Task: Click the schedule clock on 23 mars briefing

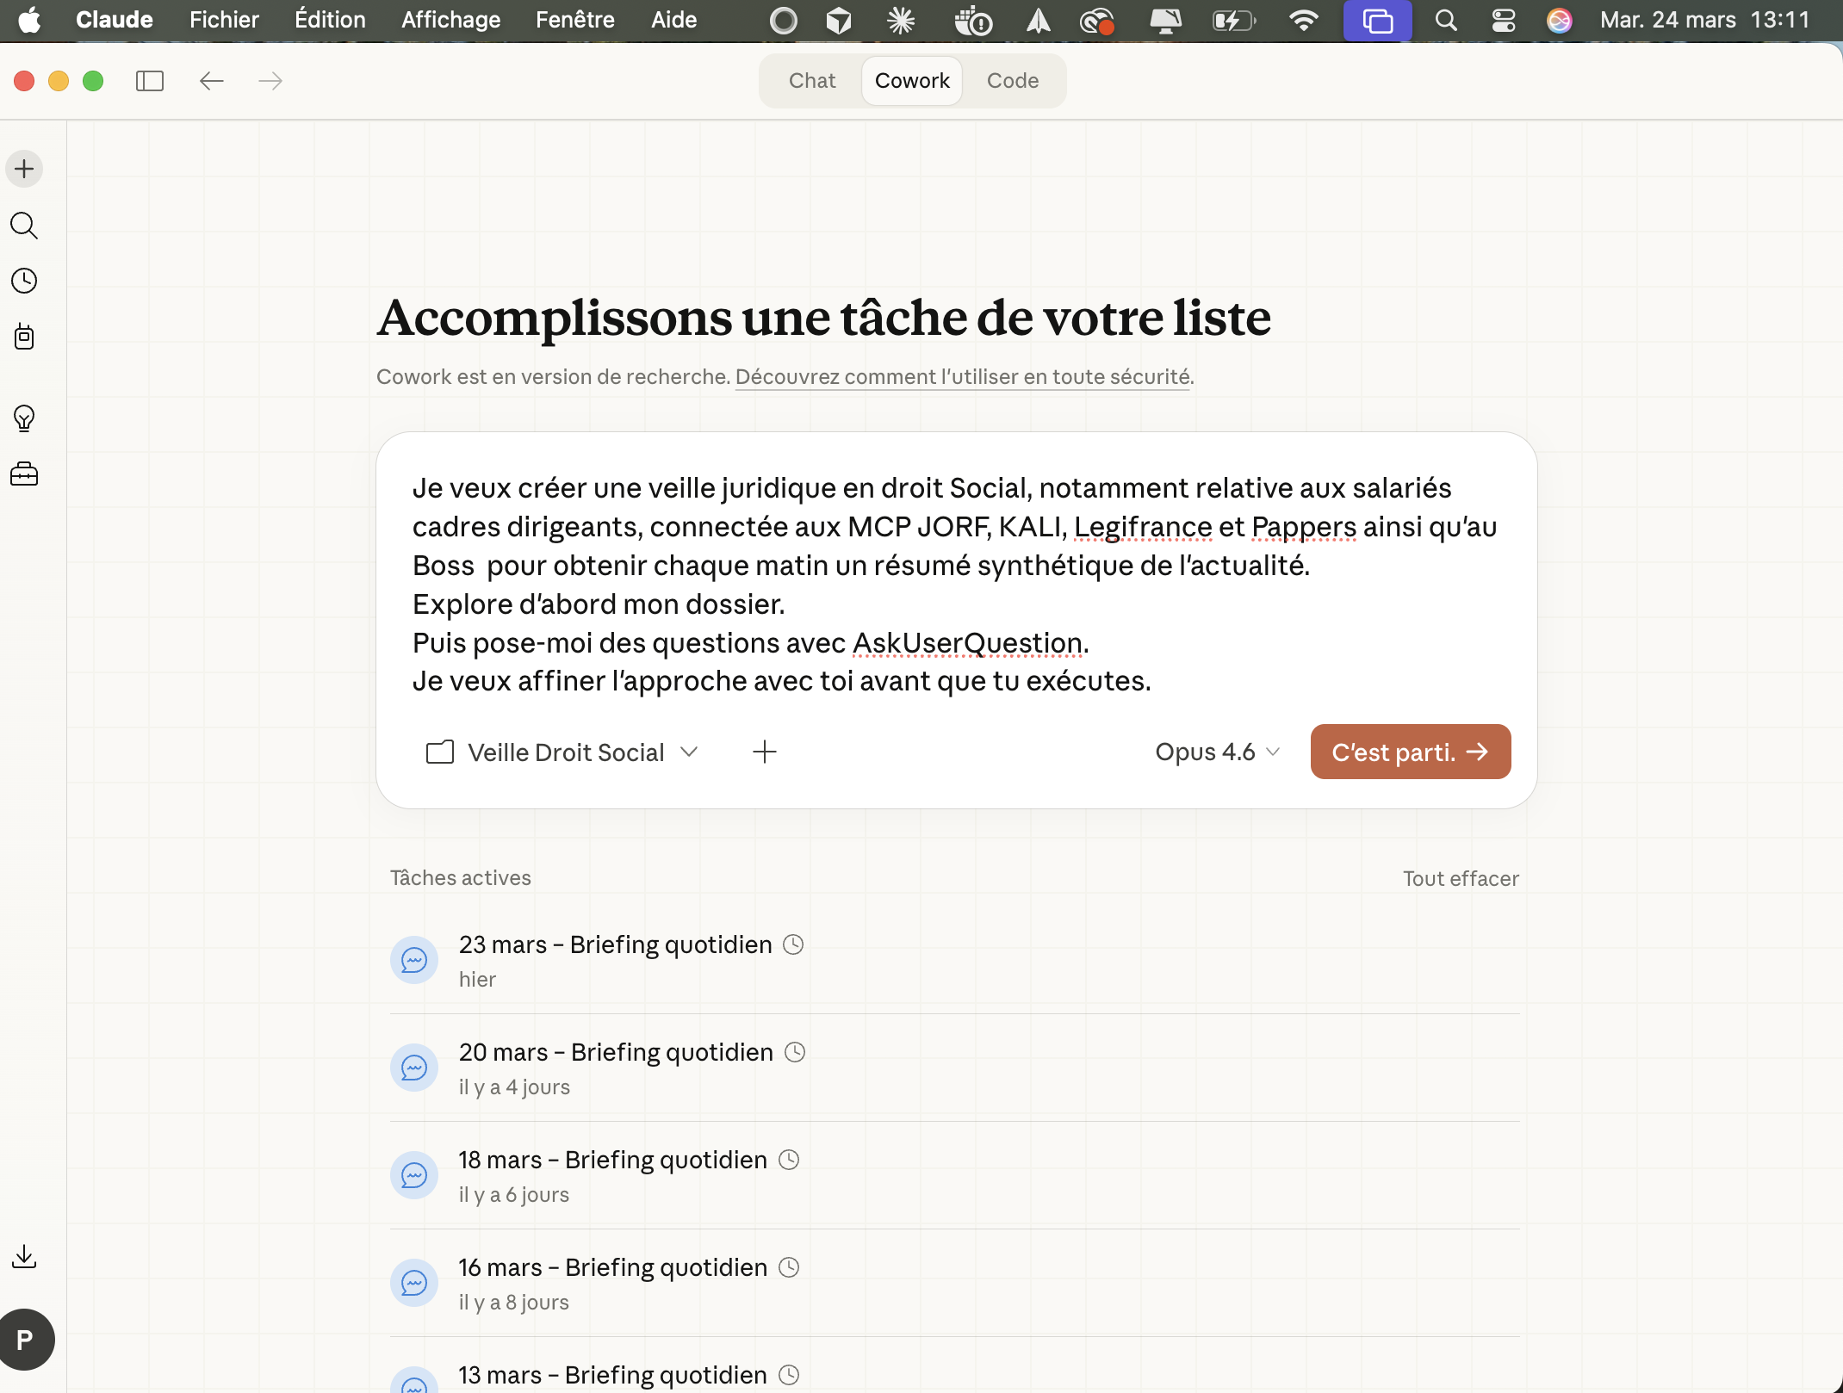Action: tap(792, 944)
